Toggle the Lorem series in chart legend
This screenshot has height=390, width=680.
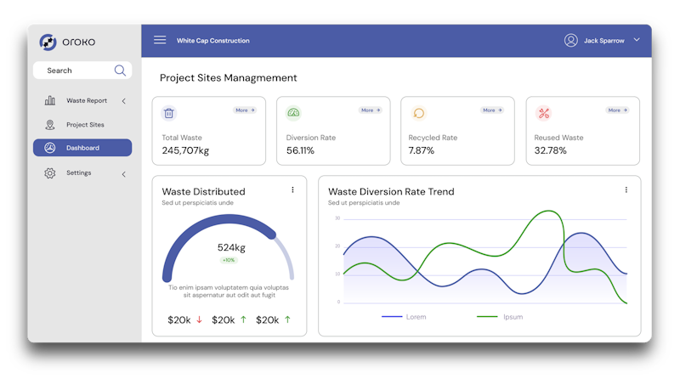point(405,317)
